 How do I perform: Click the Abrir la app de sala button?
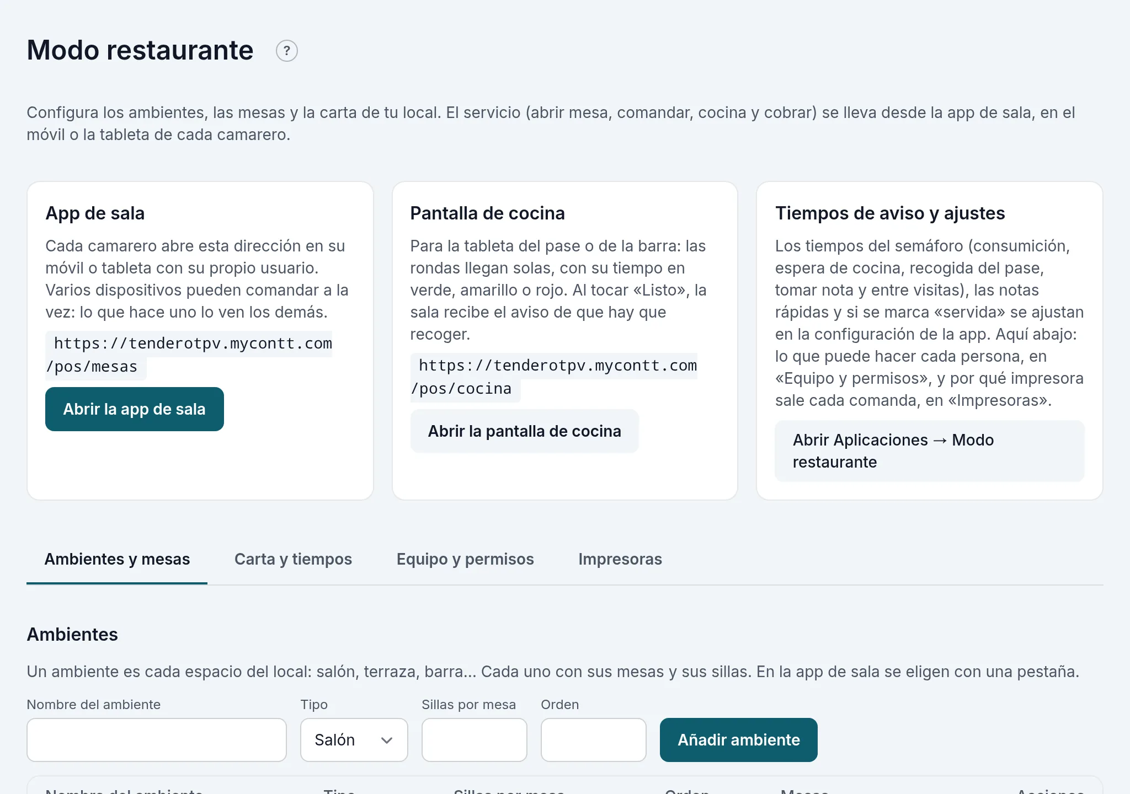point(135,409)
